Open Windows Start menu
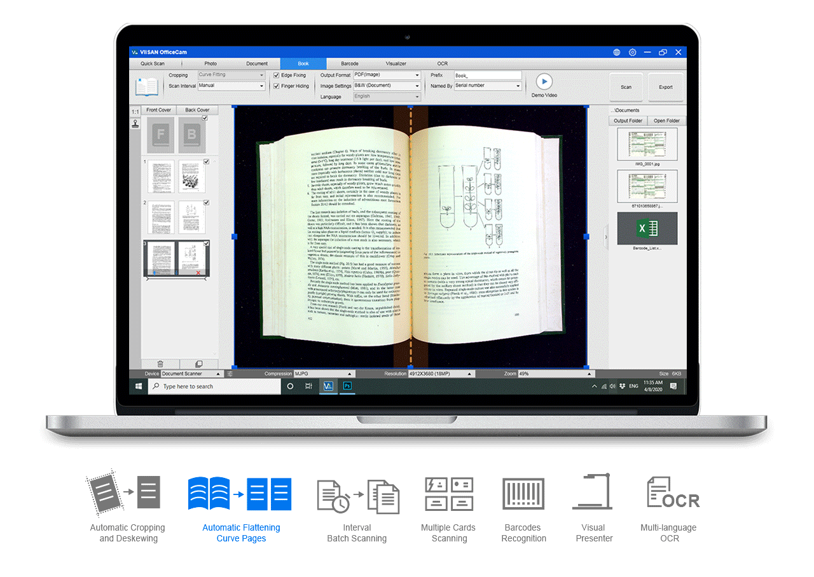This screenshot has height=577, width=814. 139,386
